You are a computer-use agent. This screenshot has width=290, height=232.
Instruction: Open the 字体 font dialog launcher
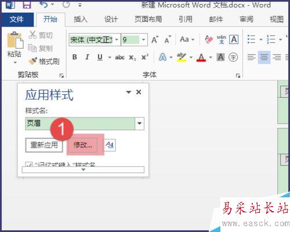click(238, 76)
